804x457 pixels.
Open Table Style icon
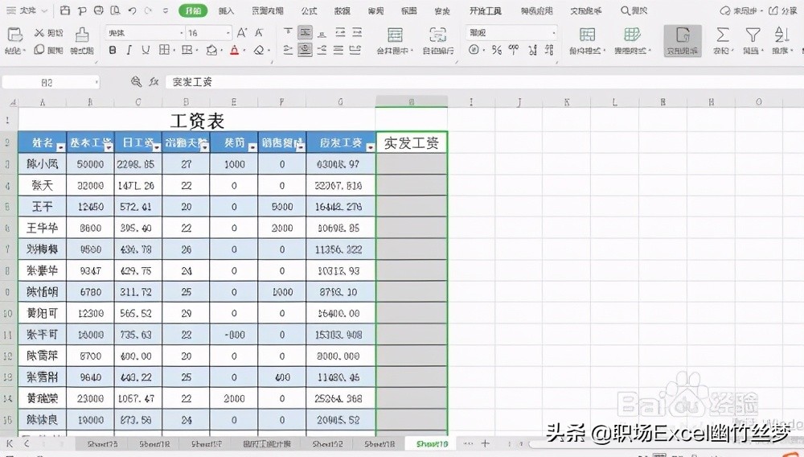[x=632, y=35]
